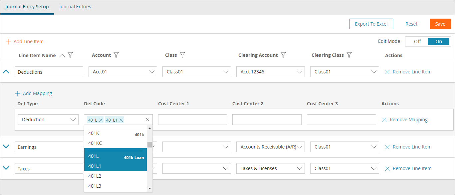Open filter for Class column
Screen dimensions: 455x195
tap(182, 55)
